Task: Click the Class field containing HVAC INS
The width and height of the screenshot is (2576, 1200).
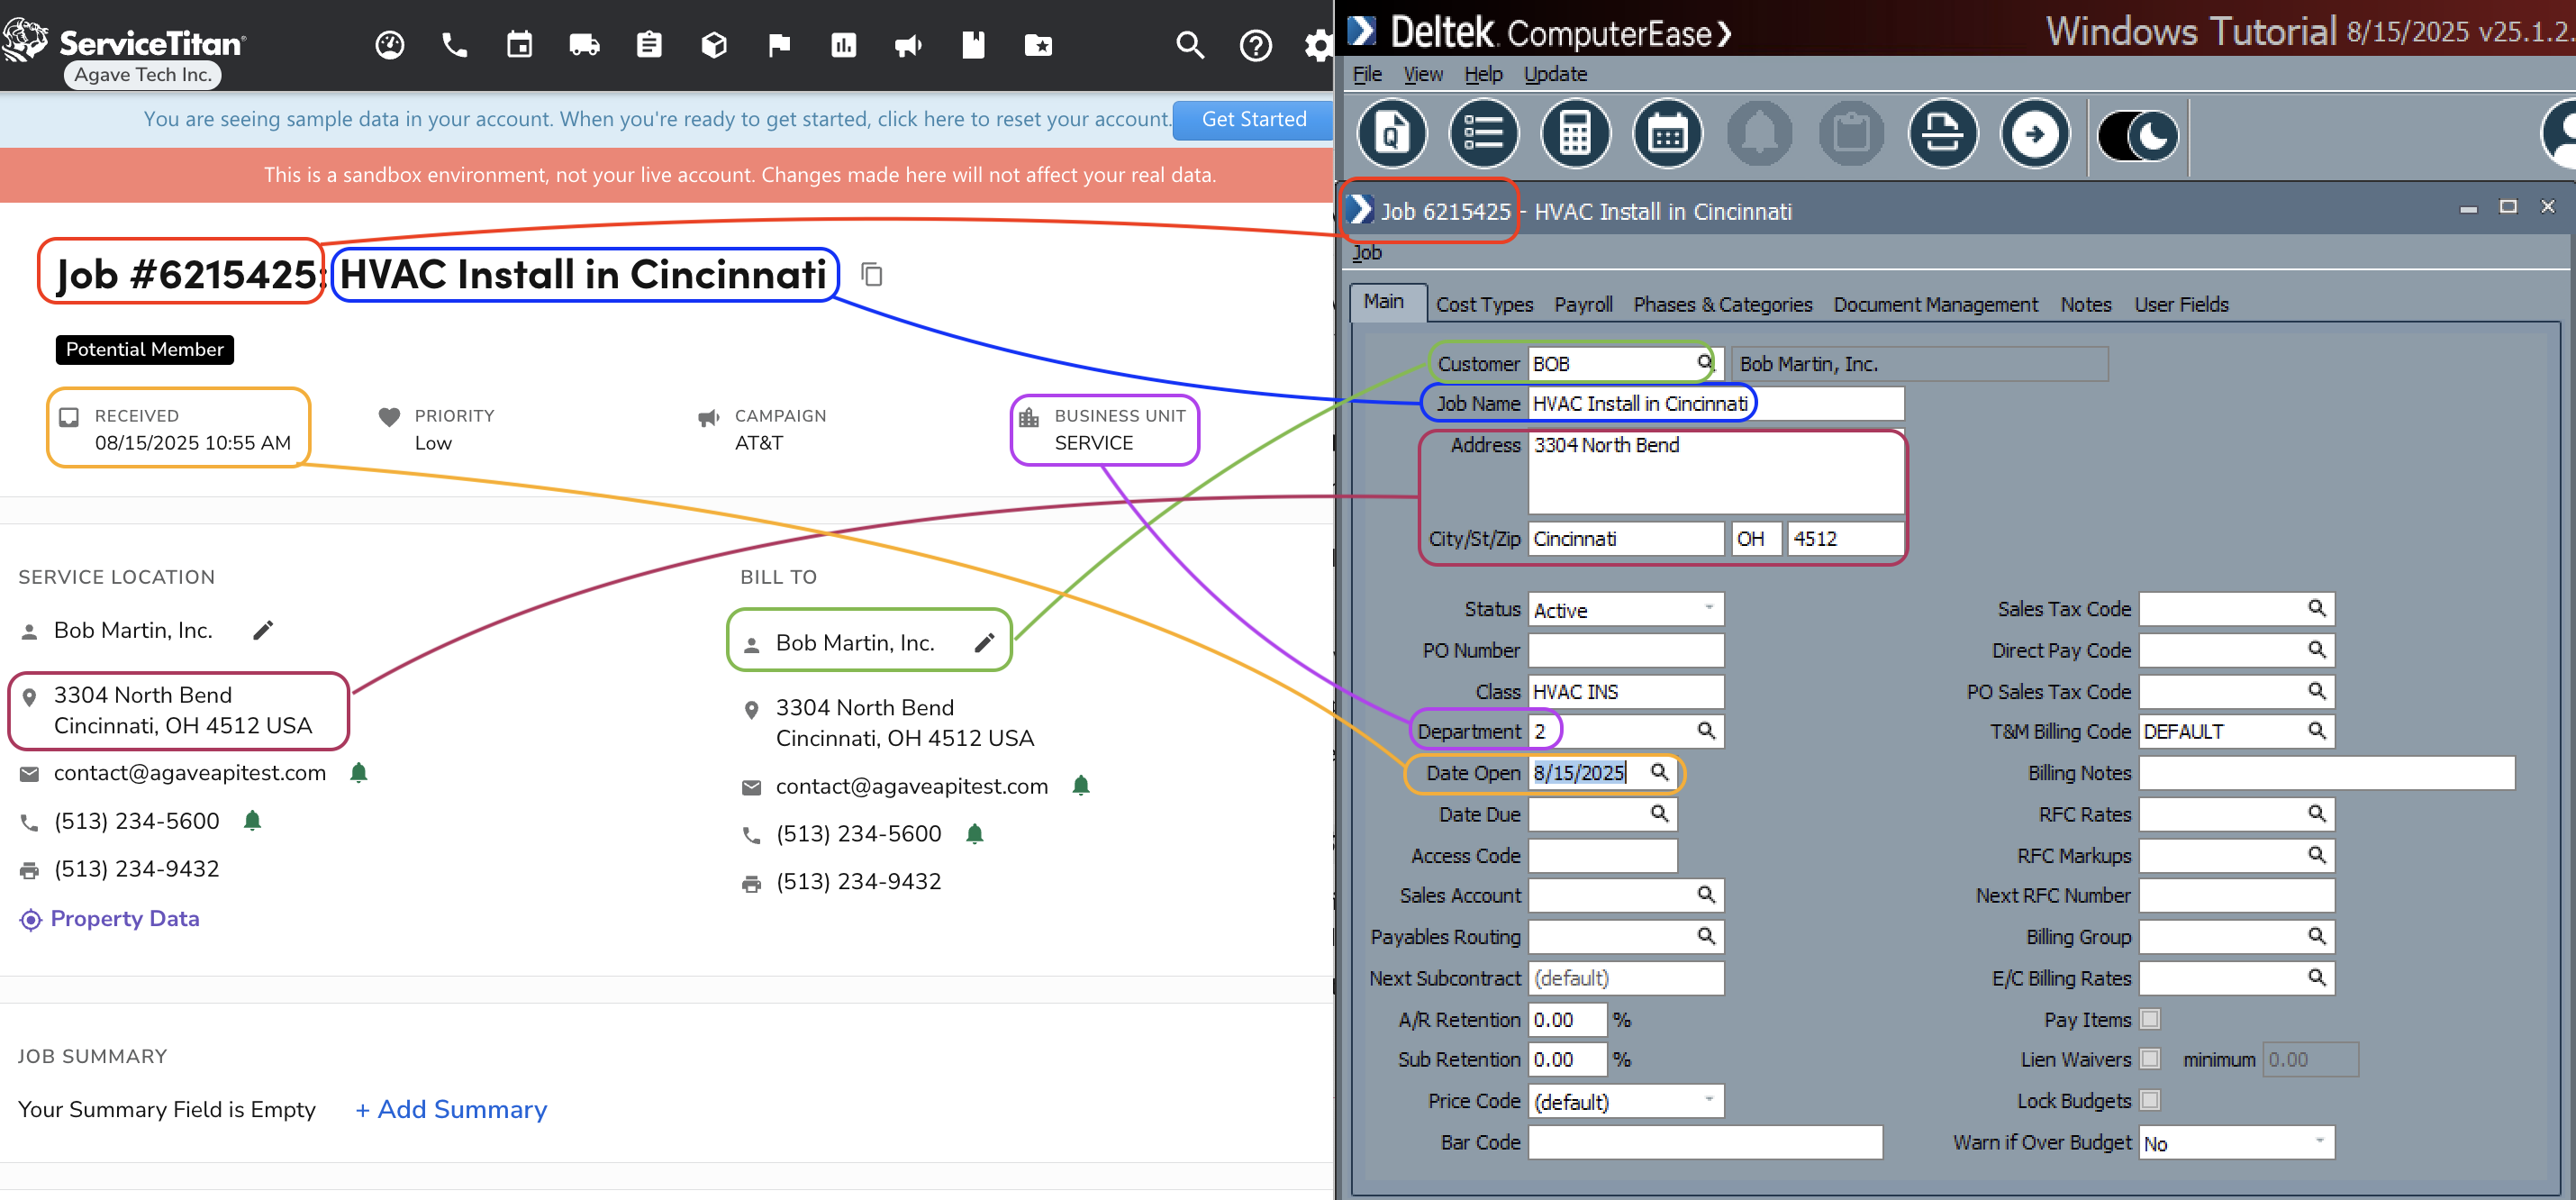Action: [x=1625, y=691]
